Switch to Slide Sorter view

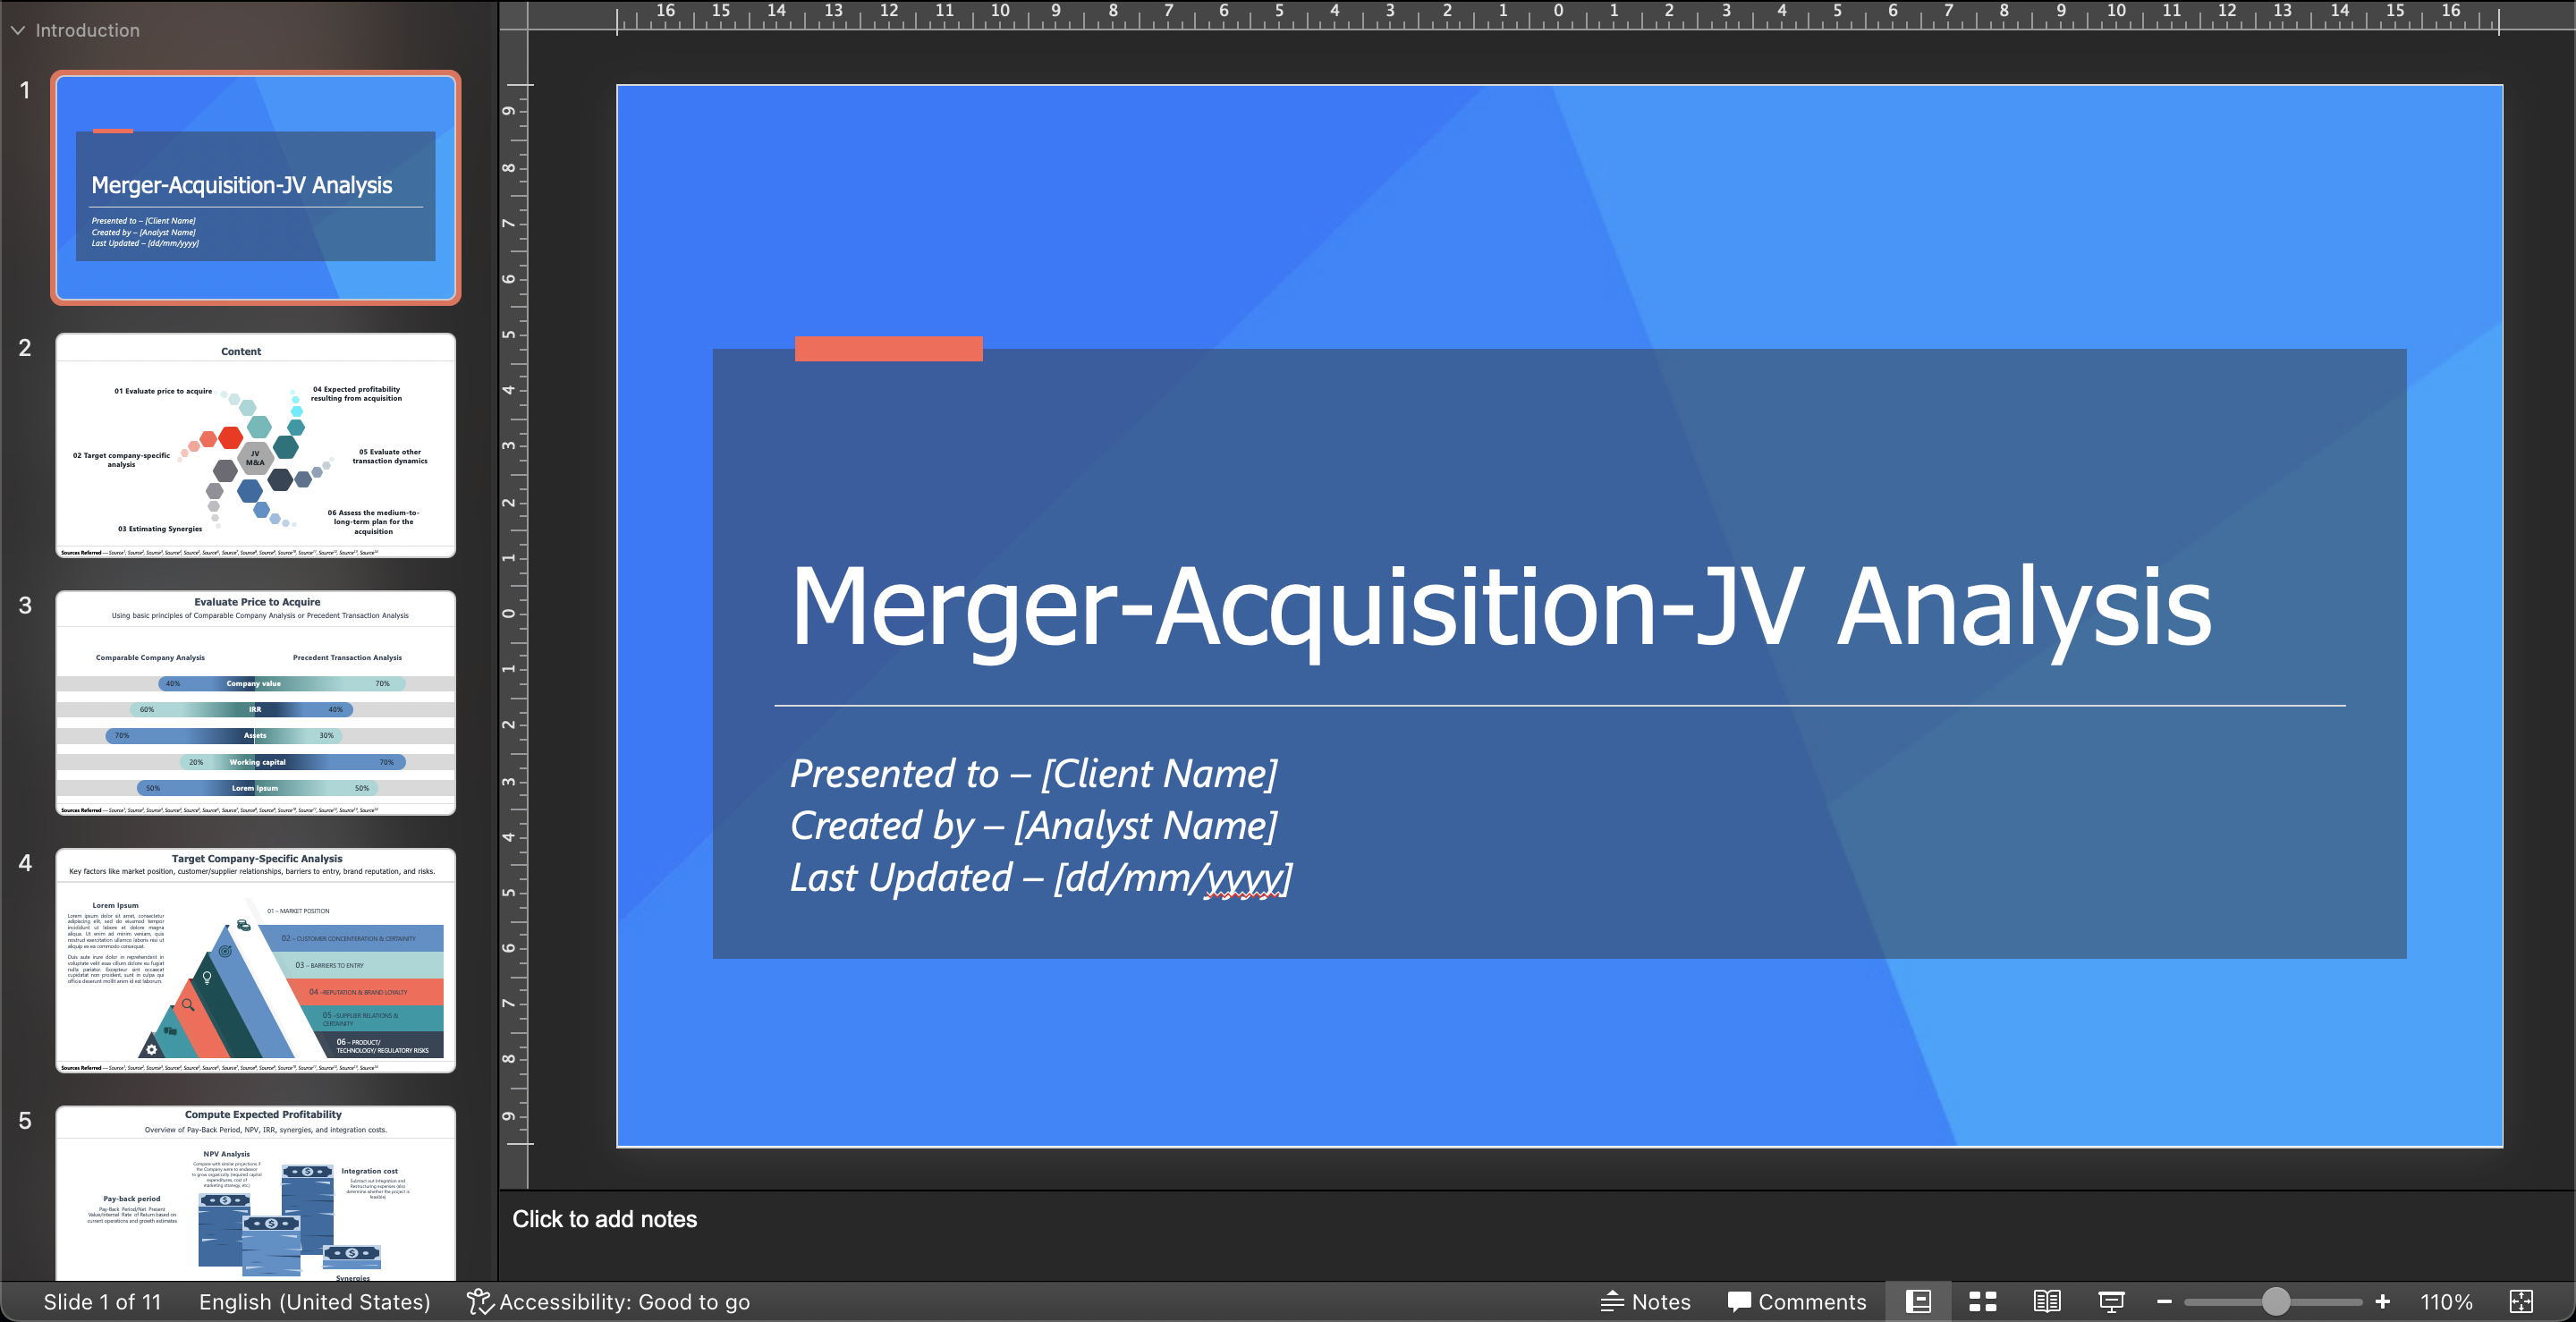(1982, 1301)
